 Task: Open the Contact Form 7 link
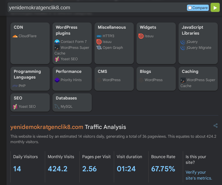74,42
